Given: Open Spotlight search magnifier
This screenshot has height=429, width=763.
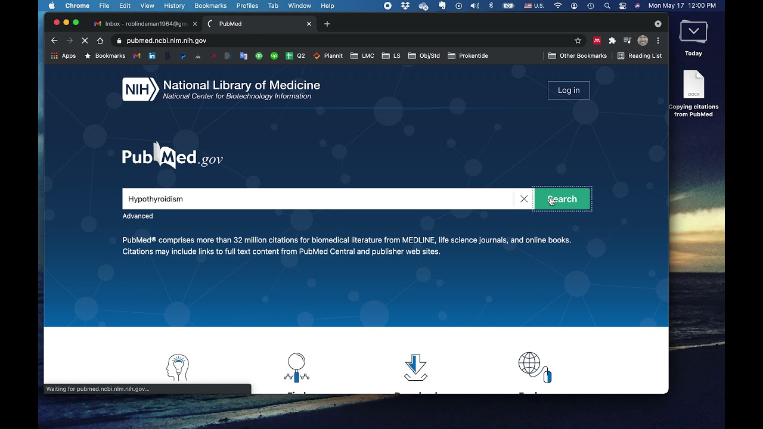Looking at the screenshot, I should [607, 5].
